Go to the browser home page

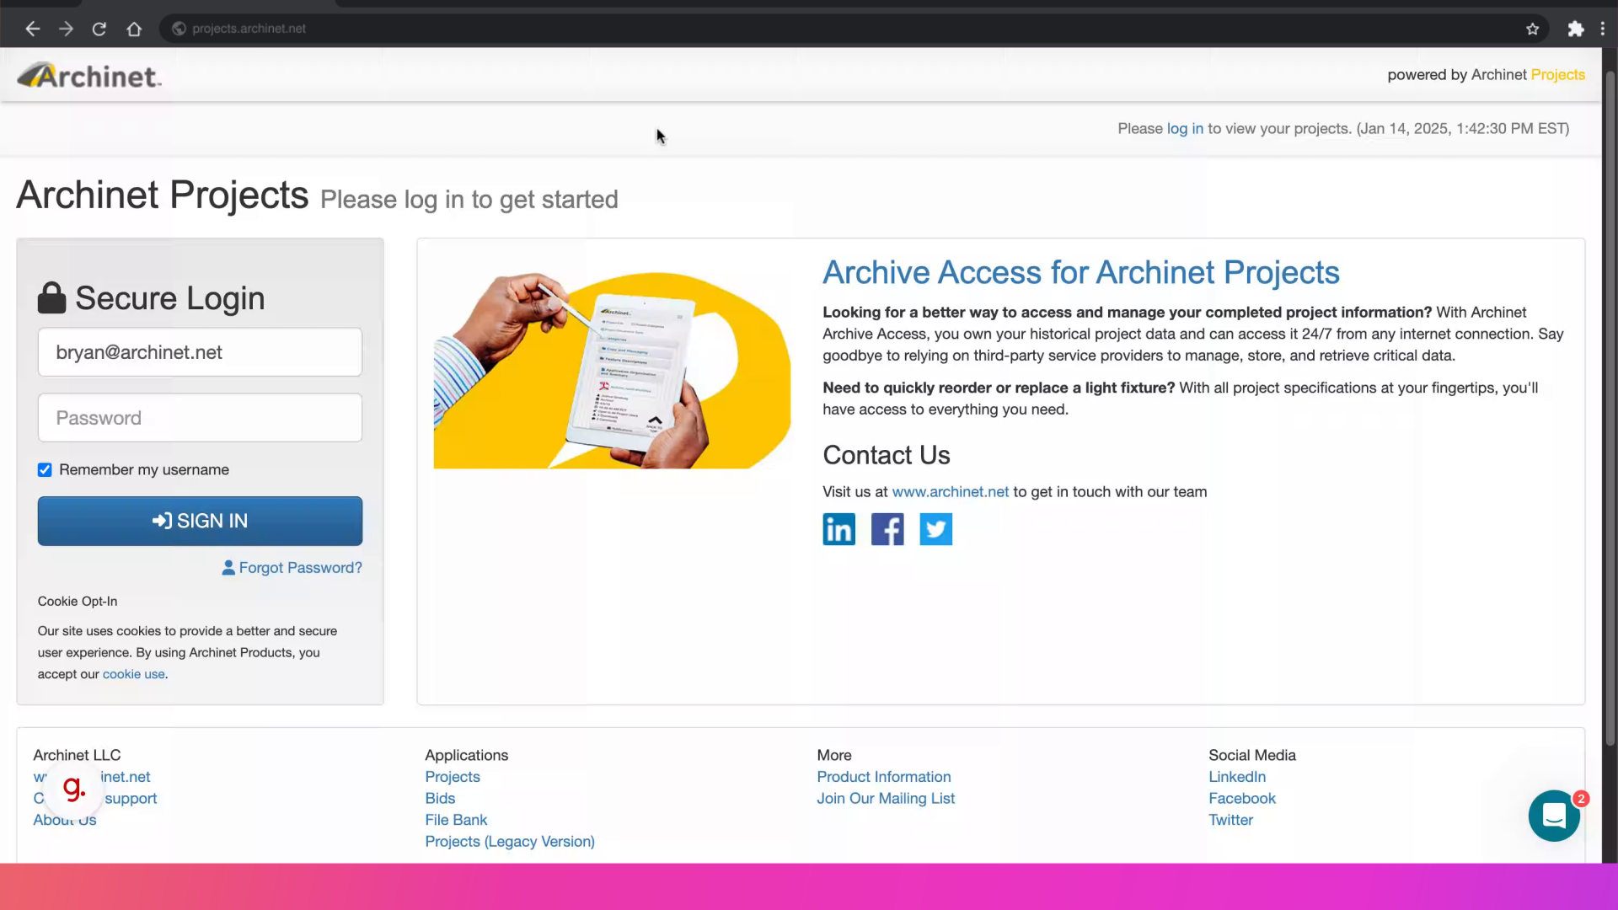(134, 28)
